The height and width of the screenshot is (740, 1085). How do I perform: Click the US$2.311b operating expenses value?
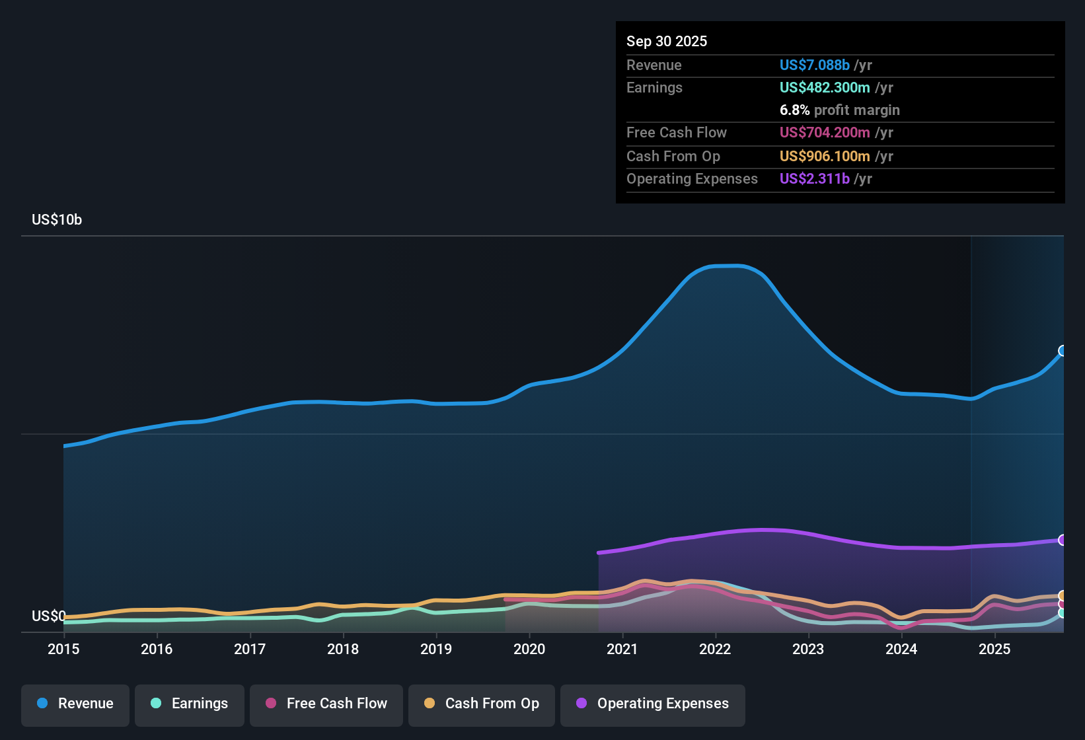[815, 179]
